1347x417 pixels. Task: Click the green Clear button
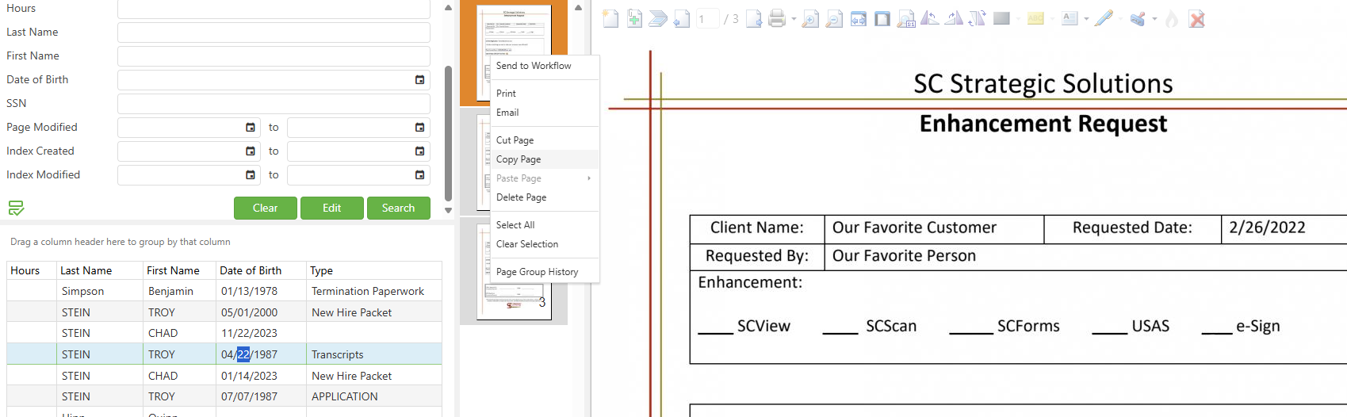[x=266, y=208]
